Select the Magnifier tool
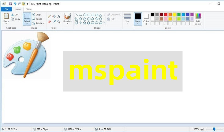 (x=59, y=22)
